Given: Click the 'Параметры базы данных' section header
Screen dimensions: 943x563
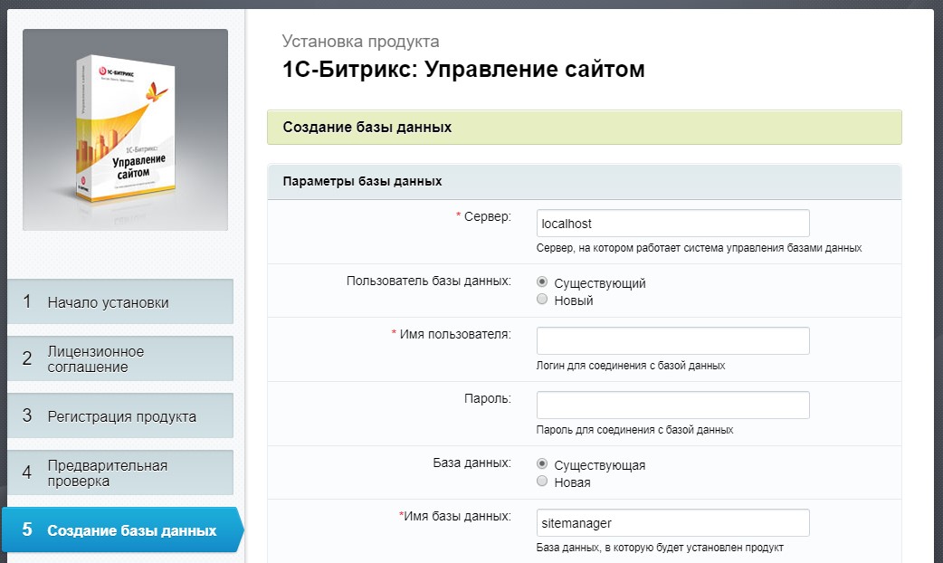Looking at the screenshot, I should tap(584, 182).
